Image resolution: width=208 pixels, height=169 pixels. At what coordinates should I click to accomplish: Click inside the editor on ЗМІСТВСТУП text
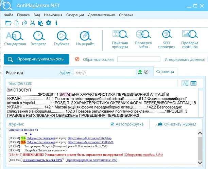tap(19, 90)
